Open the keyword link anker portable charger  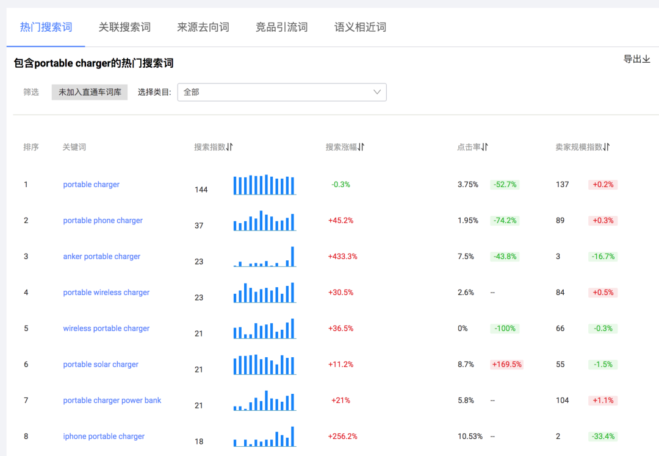pos(101,256)
